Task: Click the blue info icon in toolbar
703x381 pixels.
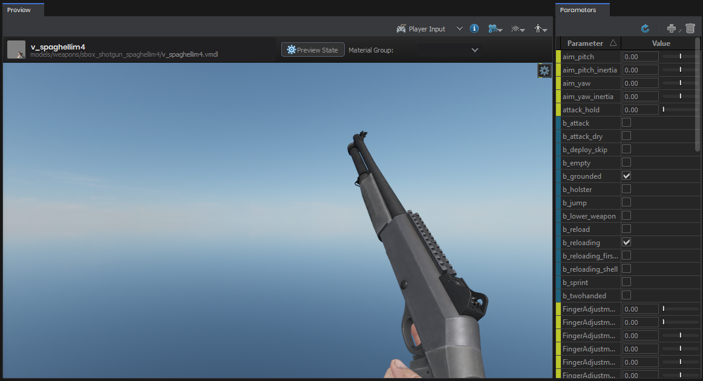Action: (474, 28)
